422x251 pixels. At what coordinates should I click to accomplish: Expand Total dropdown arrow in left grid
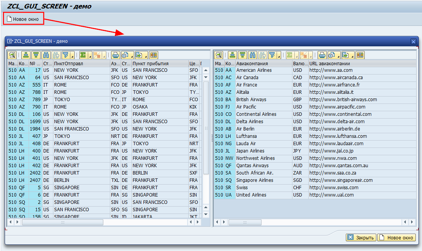pyautogui.click(x=90, y=55)
